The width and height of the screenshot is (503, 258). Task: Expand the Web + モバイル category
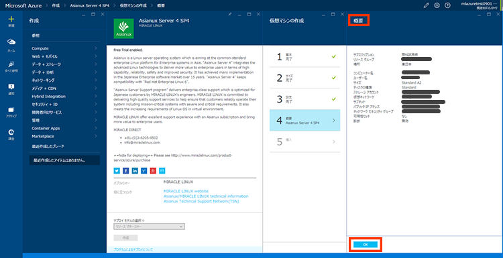pos(64,56)
